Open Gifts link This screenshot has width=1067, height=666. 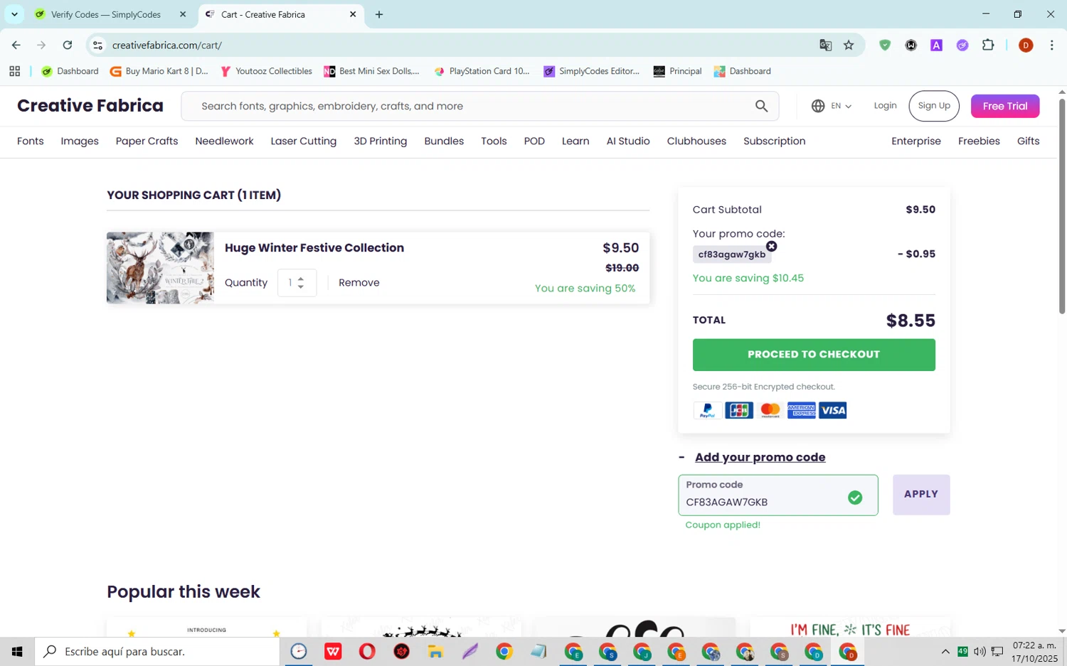pyautogui.click(x=1028, y=141)
